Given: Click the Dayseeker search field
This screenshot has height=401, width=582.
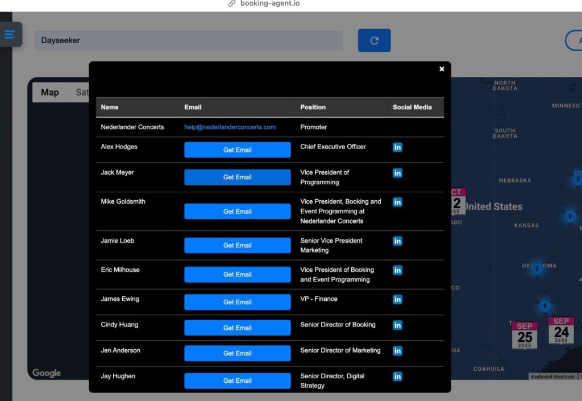Looking at the screenshot, I should click(190, 40).
